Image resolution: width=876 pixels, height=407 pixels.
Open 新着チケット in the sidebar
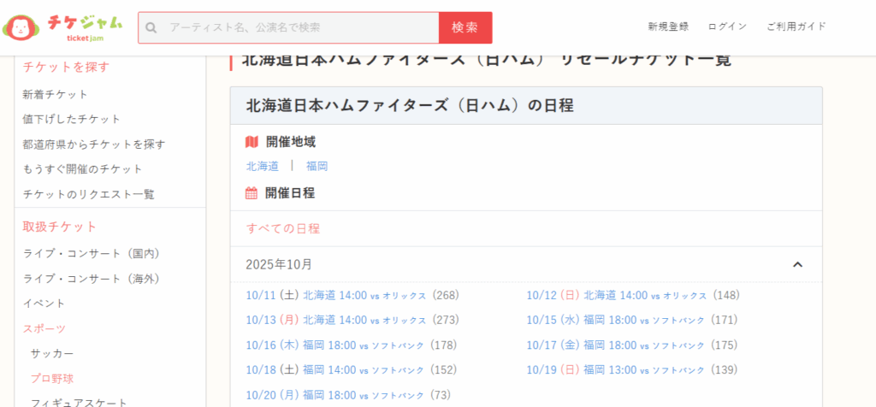tap(56, 94)
